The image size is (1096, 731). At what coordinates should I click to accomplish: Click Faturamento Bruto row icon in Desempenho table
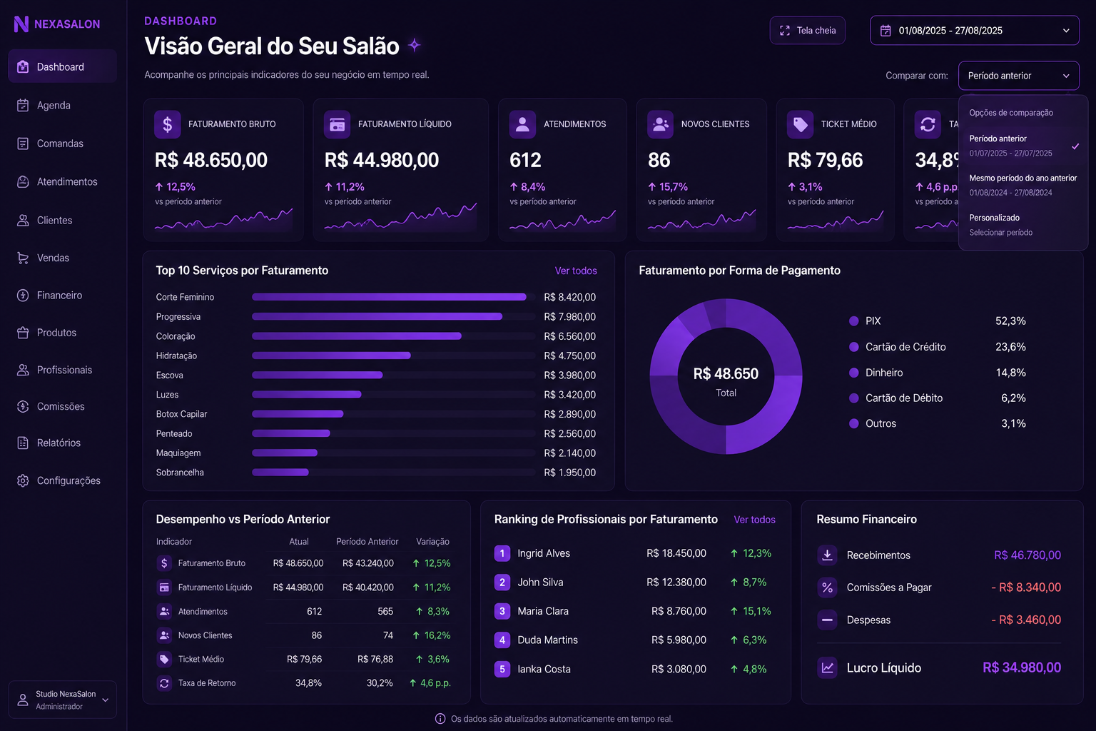(x=164, y=563)
